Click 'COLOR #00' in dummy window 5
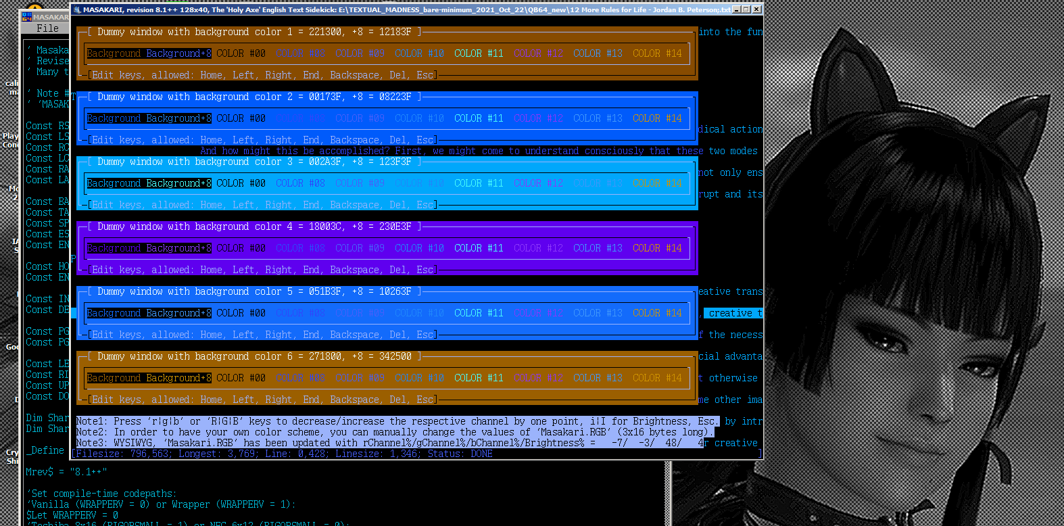Viewport: 1064px width, 526px height. pos(241,313)
